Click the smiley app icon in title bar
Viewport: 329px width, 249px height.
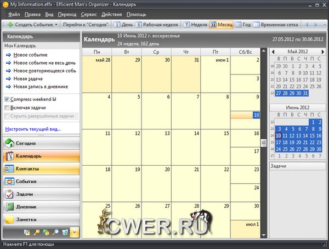point(5,4)
